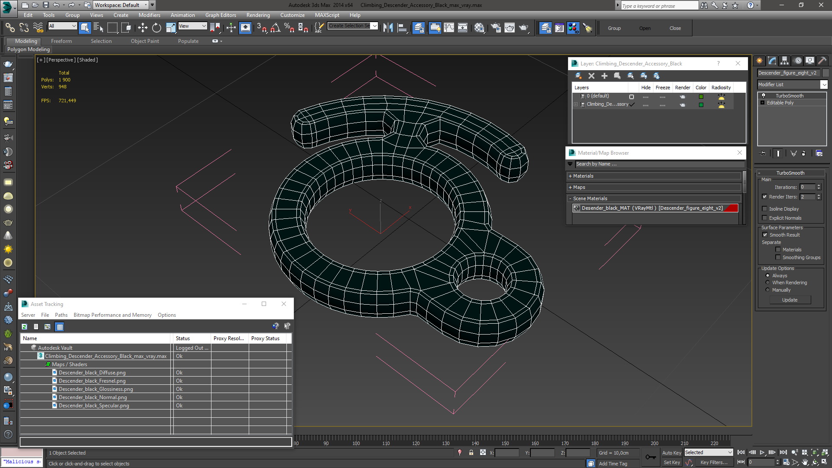
Task: Select the Manually update option
Action: 768,290
